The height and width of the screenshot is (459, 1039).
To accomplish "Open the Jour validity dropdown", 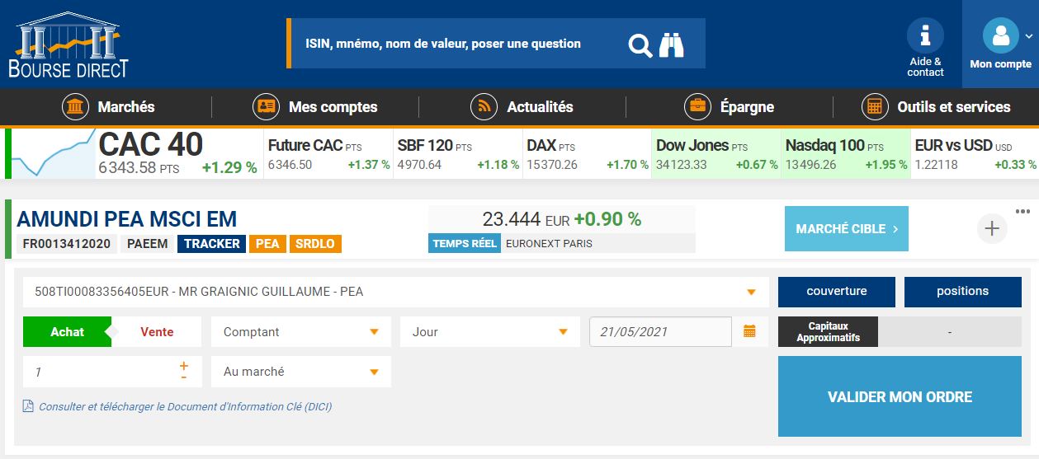I will click(490, 332).
